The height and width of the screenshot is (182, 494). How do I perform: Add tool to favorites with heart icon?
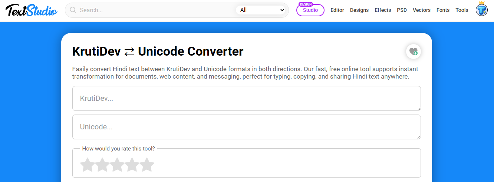click(414, 52)
